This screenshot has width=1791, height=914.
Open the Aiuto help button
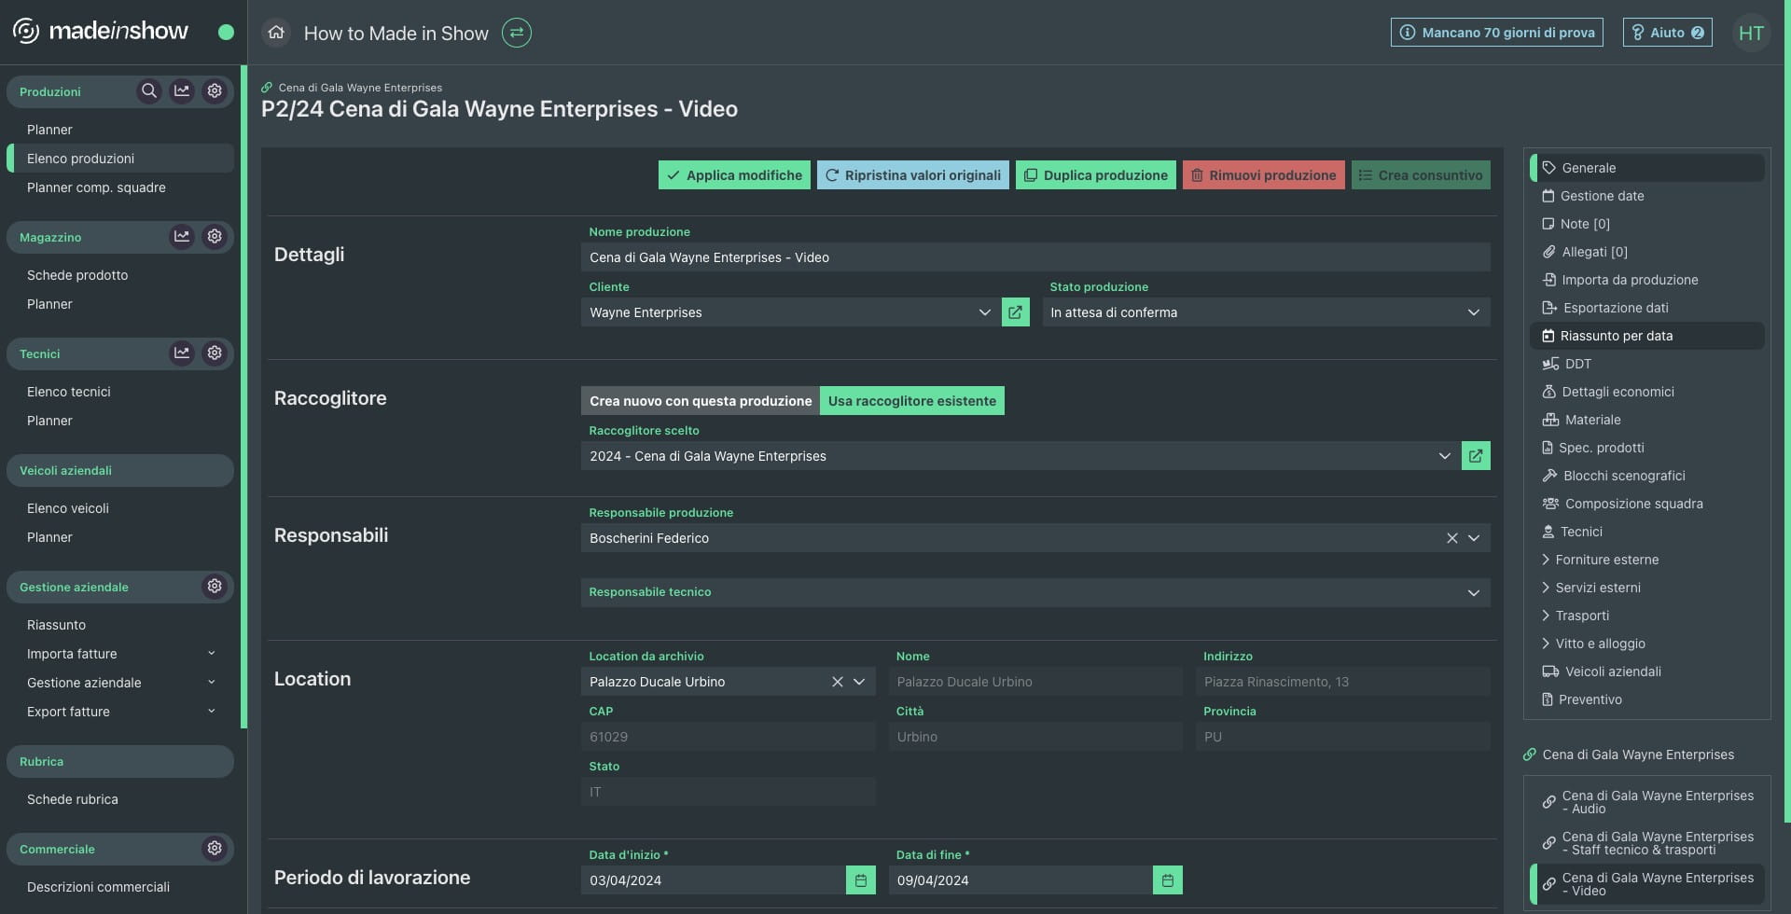click(x=1668, y=33)
